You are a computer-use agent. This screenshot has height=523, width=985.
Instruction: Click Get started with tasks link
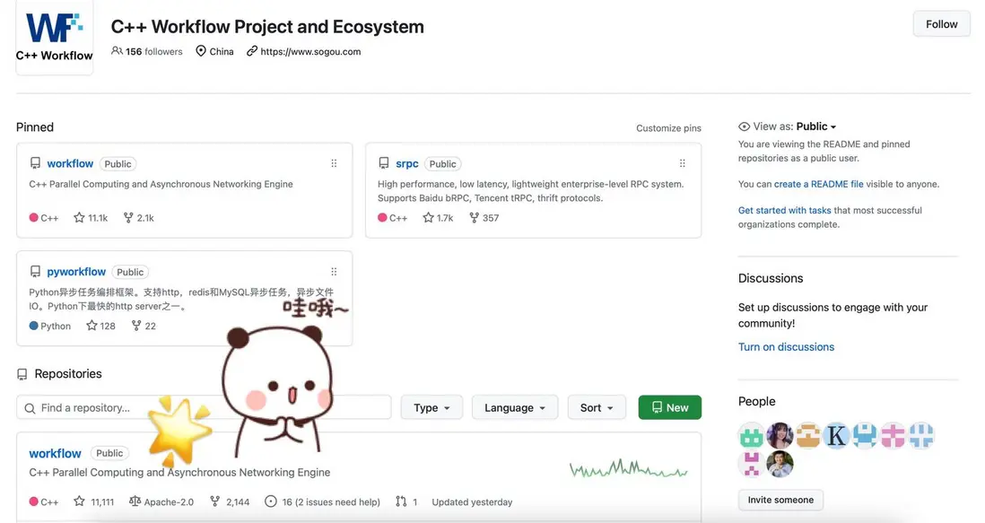tap(785, 210)
